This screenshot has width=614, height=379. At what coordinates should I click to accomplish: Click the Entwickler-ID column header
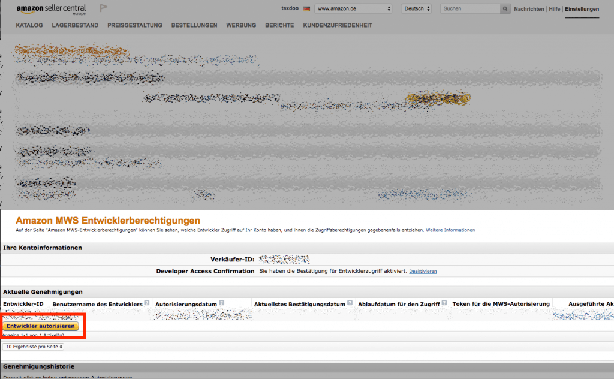click(23, 304)
